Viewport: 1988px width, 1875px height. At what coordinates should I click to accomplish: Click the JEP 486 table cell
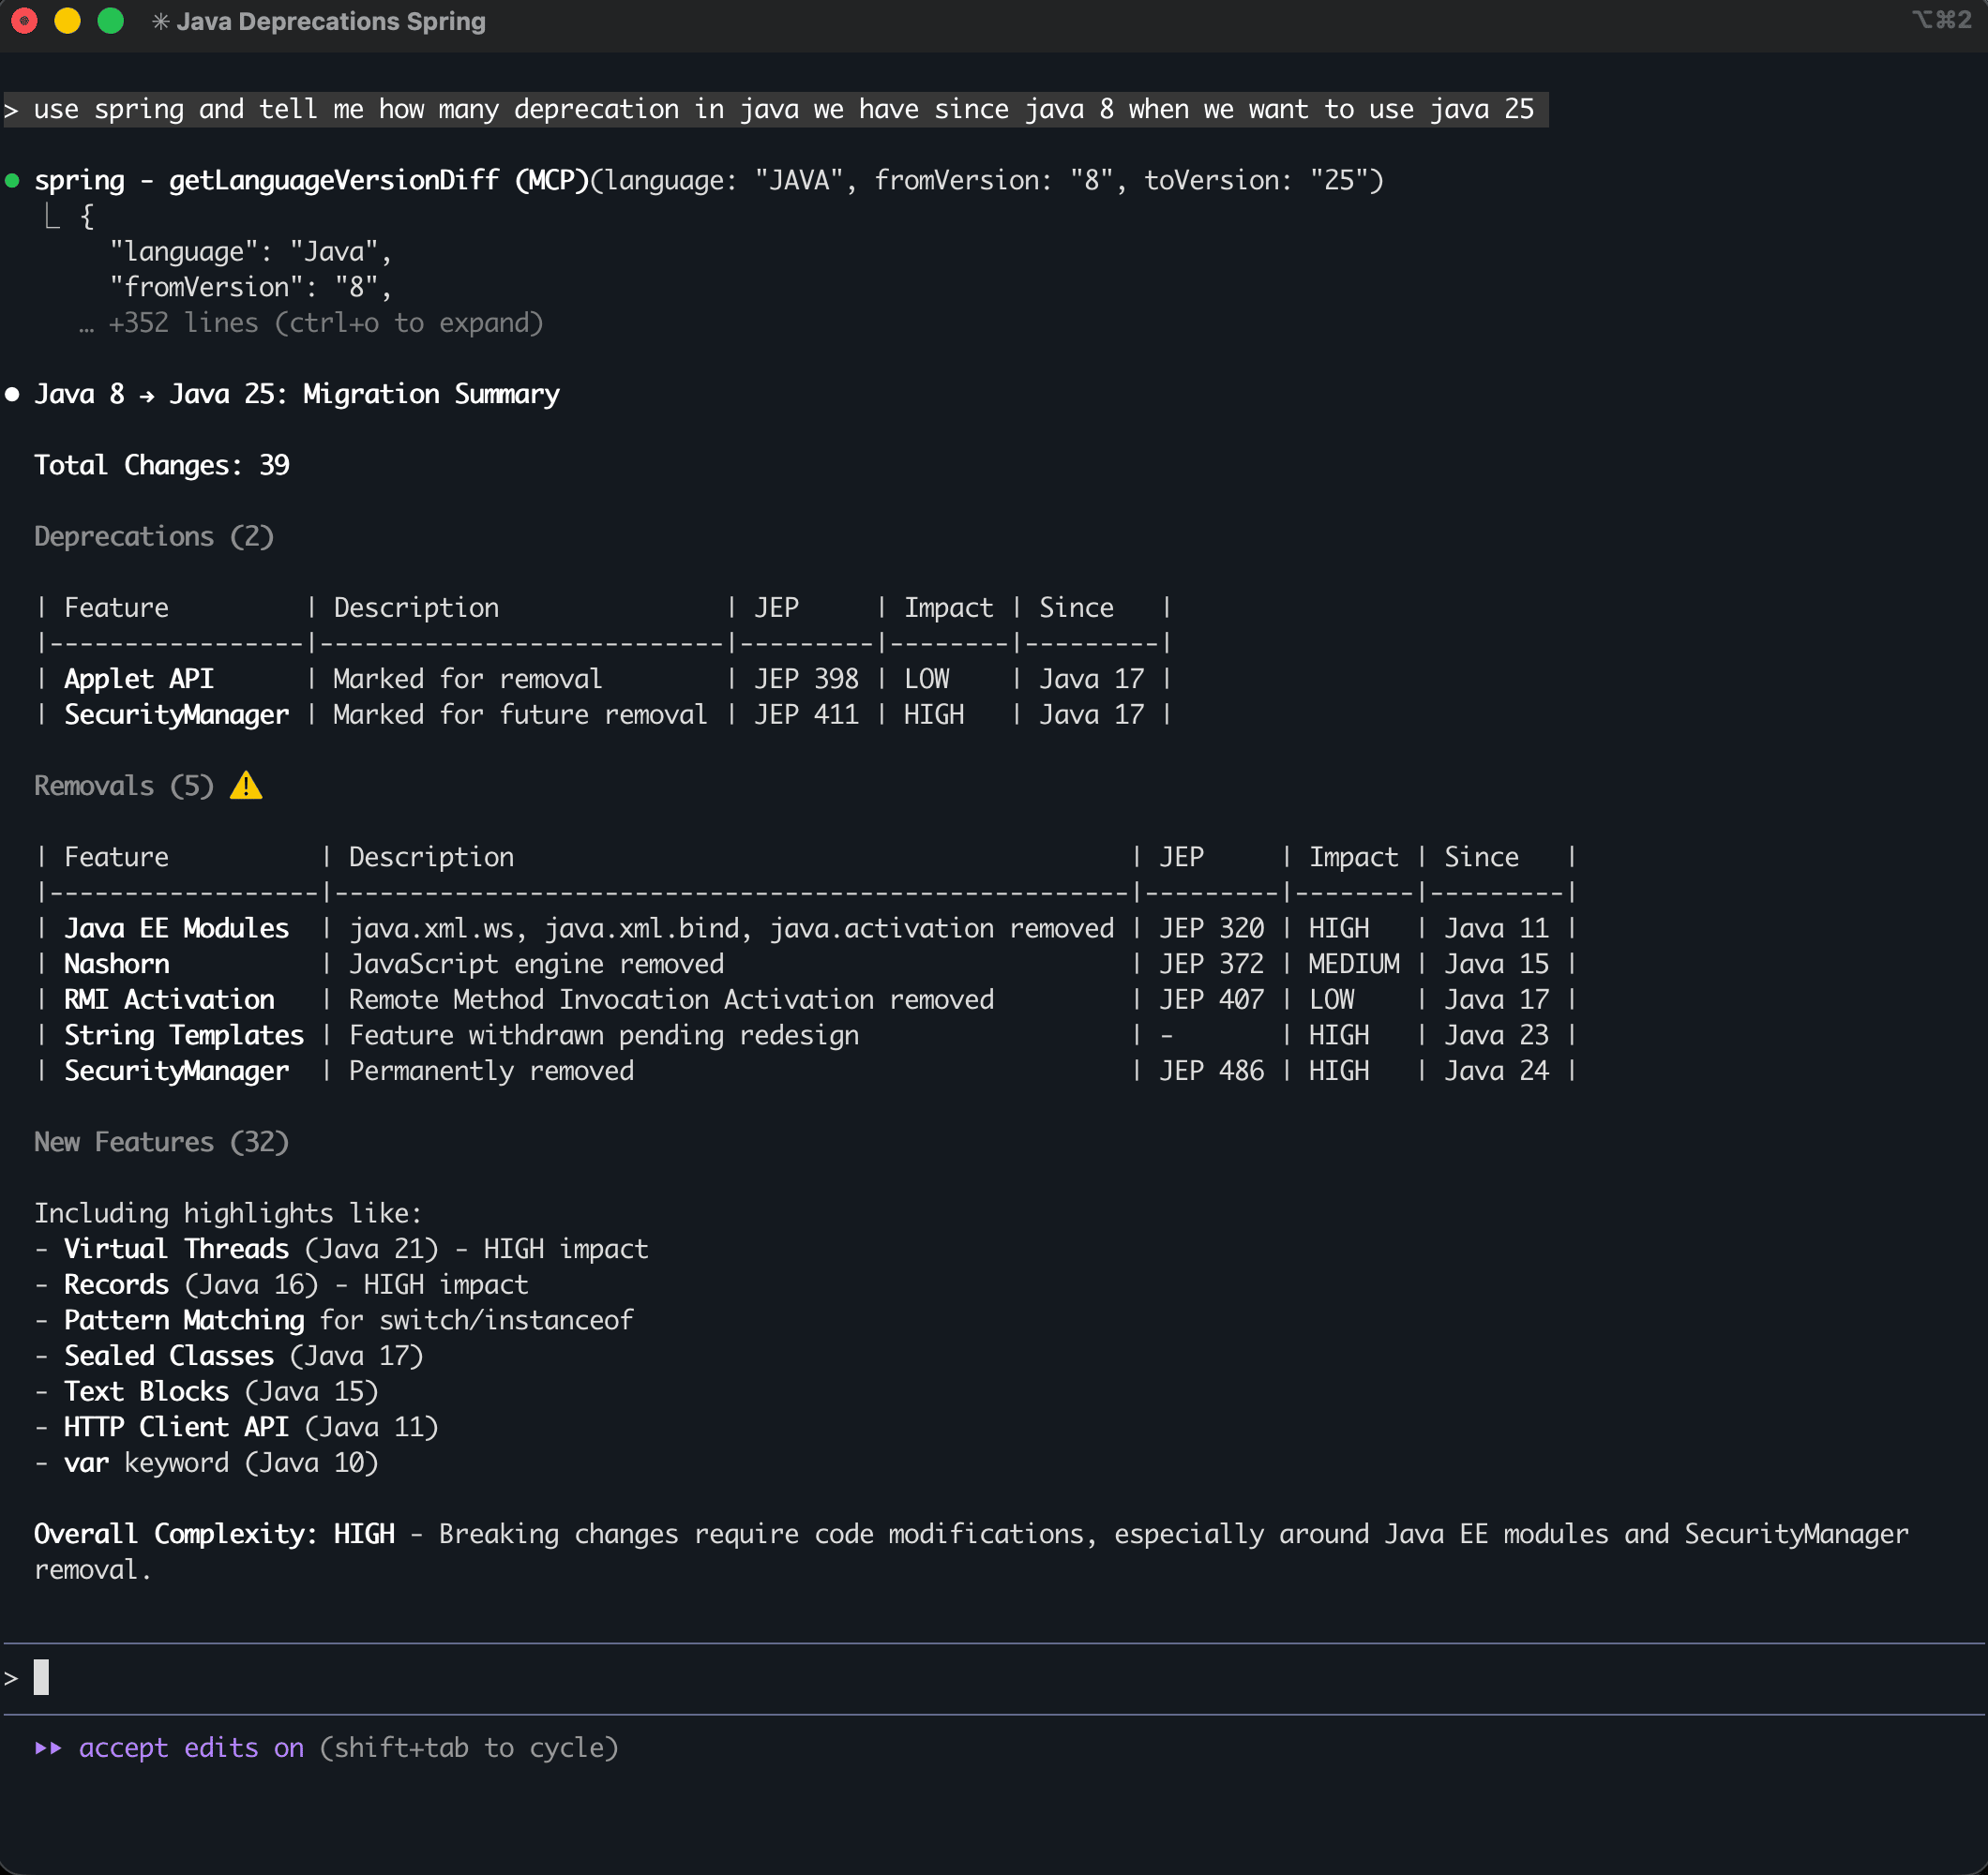(1211, 1071)
